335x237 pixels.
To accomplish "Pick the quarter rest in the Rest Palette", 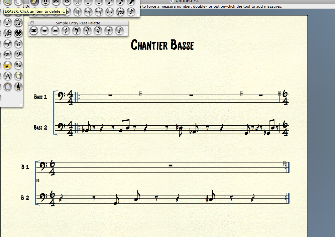I will pyautogui.click(x=66, y=31).
